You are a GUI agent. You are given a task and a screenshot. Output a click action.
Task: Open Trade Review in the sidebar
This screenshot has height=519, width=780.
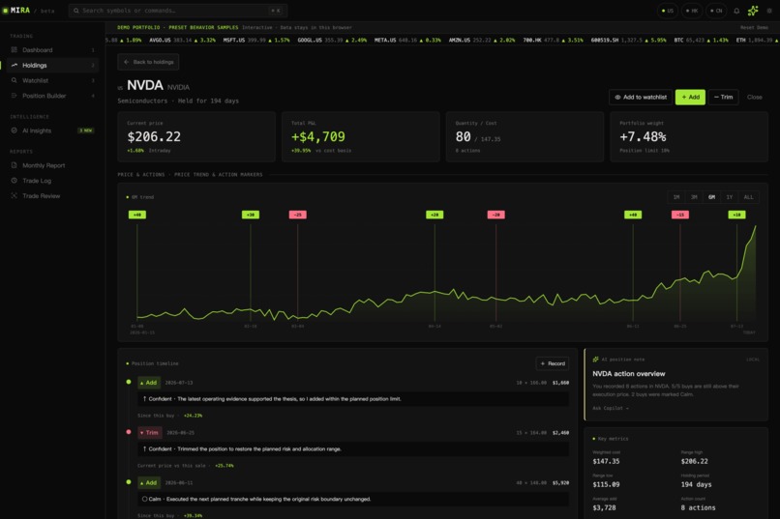(x=52, y=195)
